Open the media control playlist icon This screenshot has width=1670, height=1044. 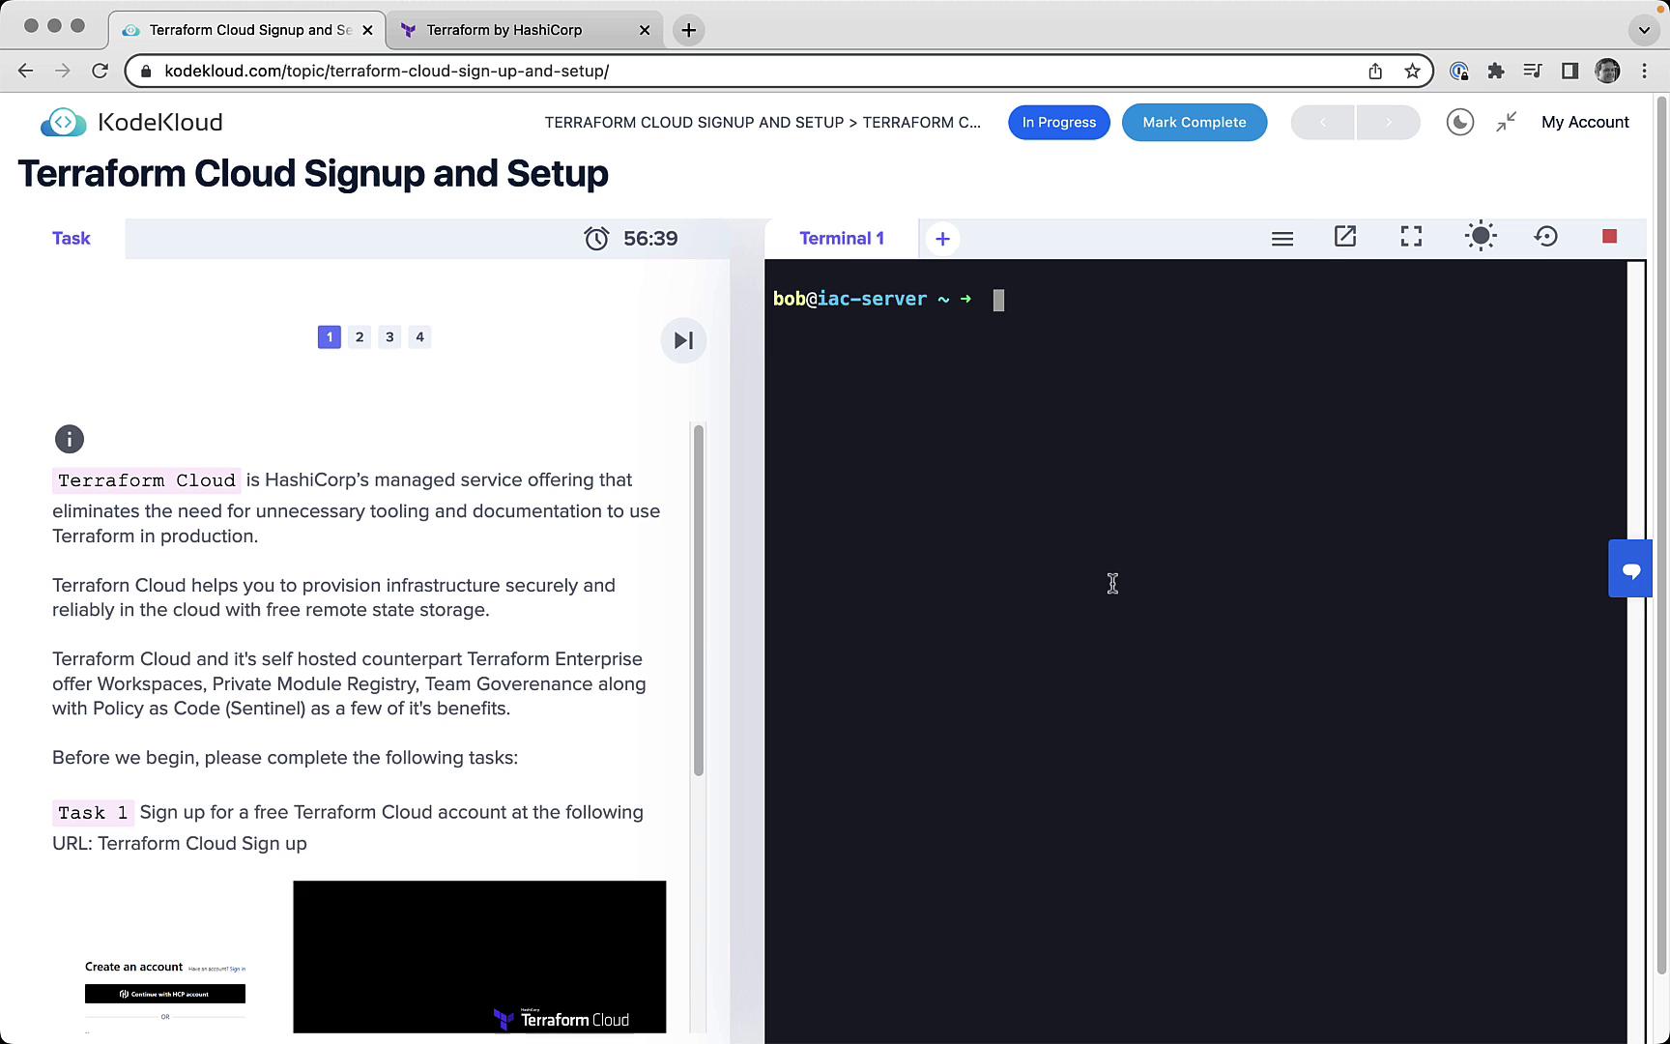click(x=1533, y=71)
